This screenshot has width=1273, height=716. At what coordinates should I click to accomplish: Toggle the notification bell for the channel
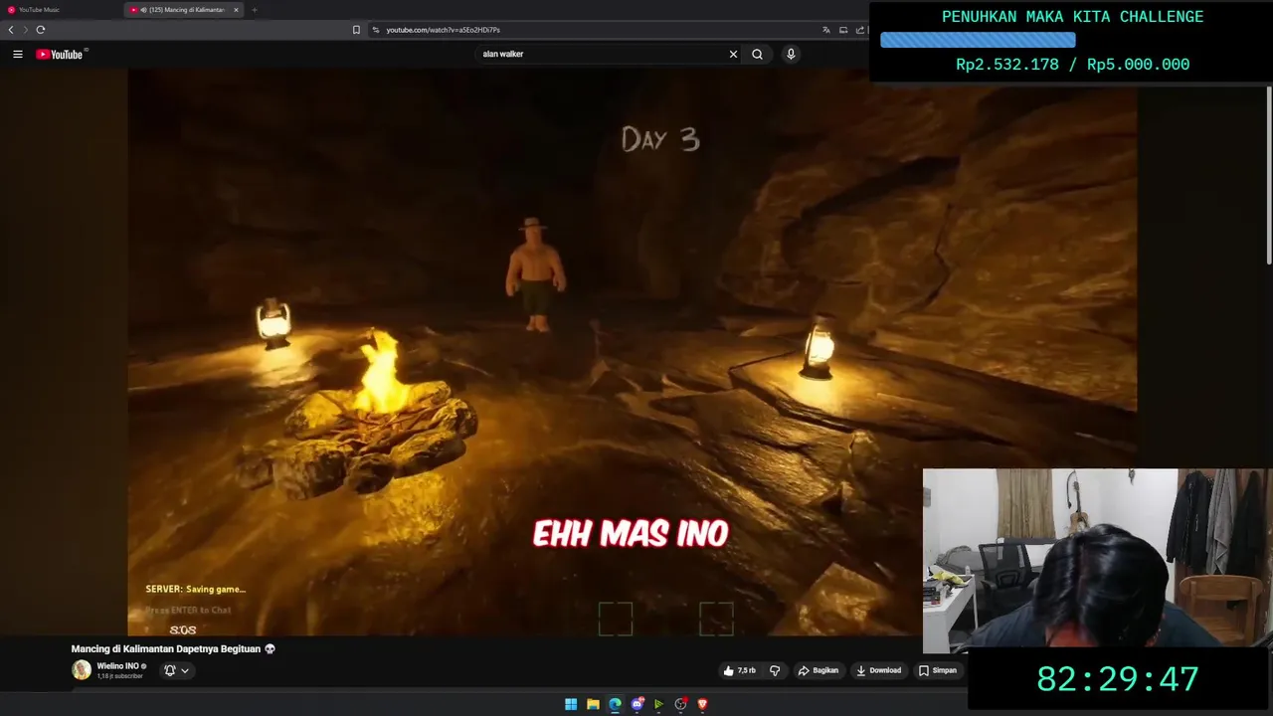tap(170, 670)
